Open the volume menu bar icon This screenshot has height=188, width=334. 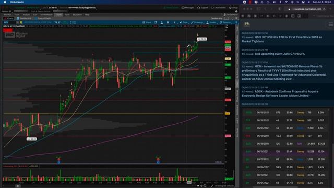pos(274,2)
